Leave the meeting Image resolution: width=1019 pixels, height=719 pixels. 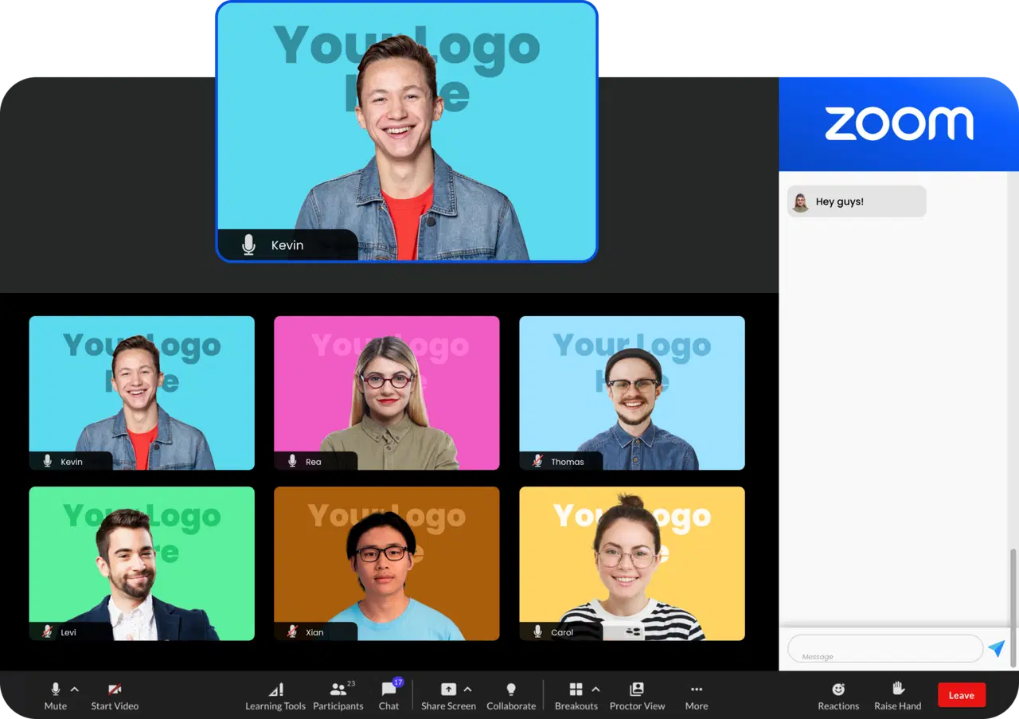click(x=962, y=695)
